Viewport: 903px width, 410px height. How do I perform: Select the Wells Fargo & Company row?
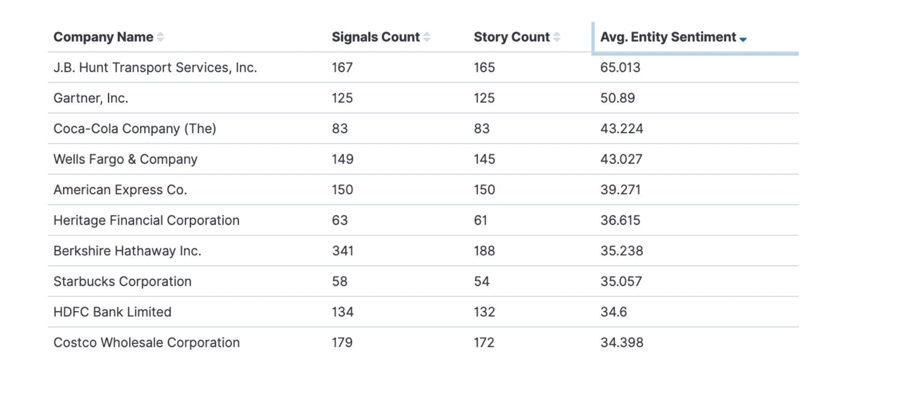pos(125,159)
